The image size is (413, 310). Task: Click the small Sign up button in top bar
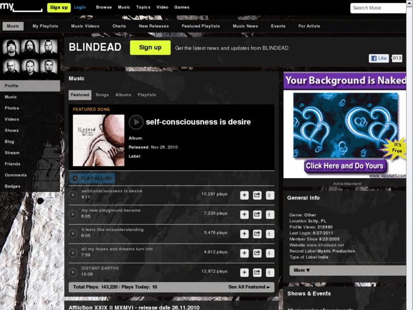tap(59, 7)
